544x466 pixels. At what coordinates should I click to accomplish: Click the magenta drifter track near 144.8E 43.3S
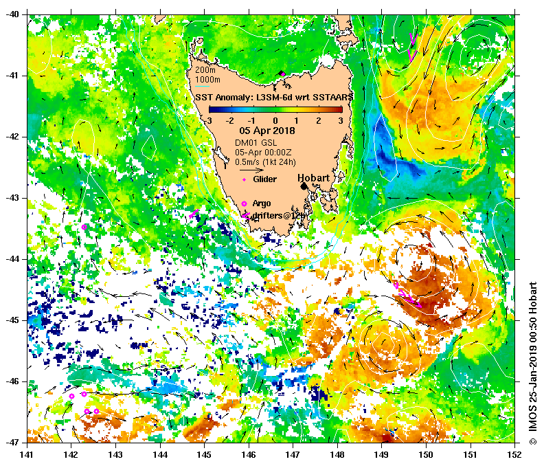tap(194, 213)
